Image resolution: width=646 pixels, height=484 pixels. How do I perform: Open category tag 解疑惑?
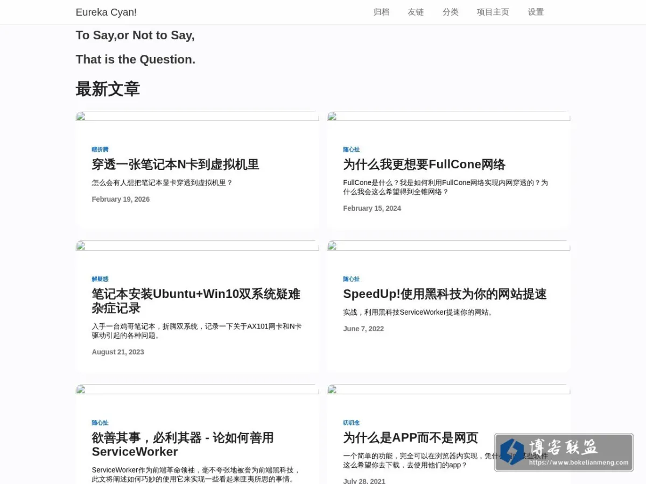pos(100,279)
